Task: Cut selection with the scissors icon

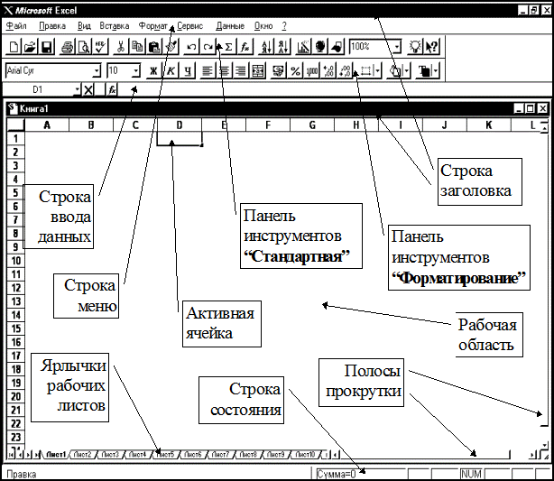Action: pos(121,47)
